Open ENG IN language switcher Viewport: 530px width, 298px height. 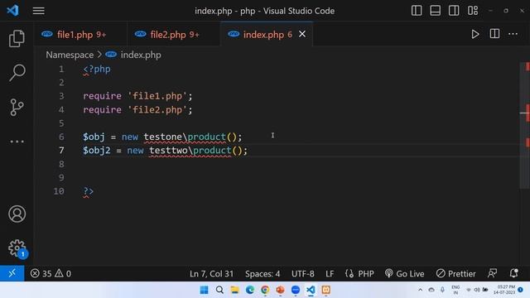pyautogui.click(x=455, y=290)
